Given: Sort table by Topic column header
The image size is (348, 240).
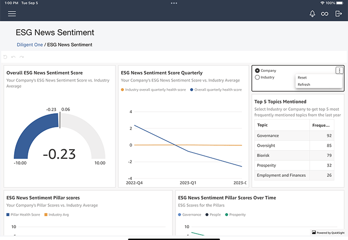Looking at the screenshot, I should [262, 125].
